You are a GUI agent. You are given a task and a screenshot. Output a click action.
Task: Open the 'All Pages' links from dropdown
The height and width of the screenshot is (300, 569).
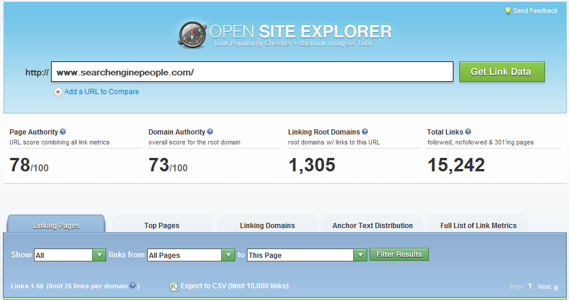coord(228,255)
